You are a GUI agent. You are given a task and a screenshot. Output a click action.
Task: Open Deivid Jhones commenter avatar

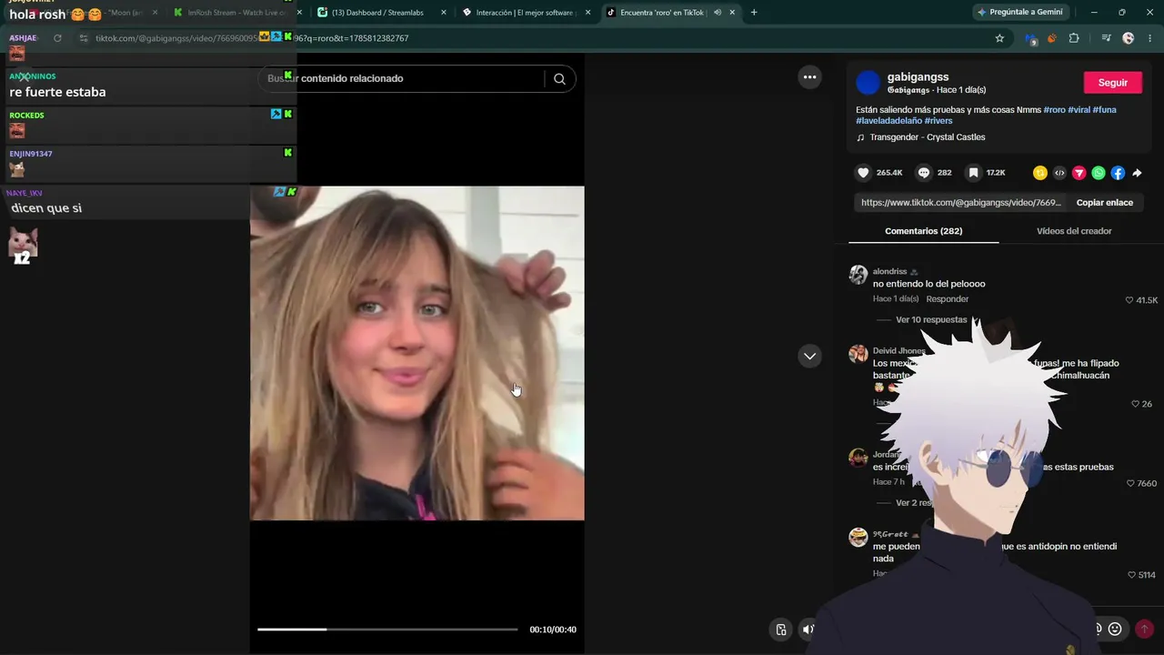858,354
